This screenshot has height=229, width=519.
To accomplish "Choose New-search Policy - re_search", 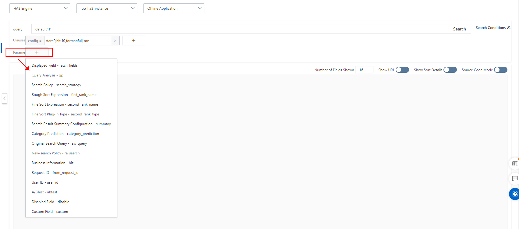I will click(x=71, y=153).
